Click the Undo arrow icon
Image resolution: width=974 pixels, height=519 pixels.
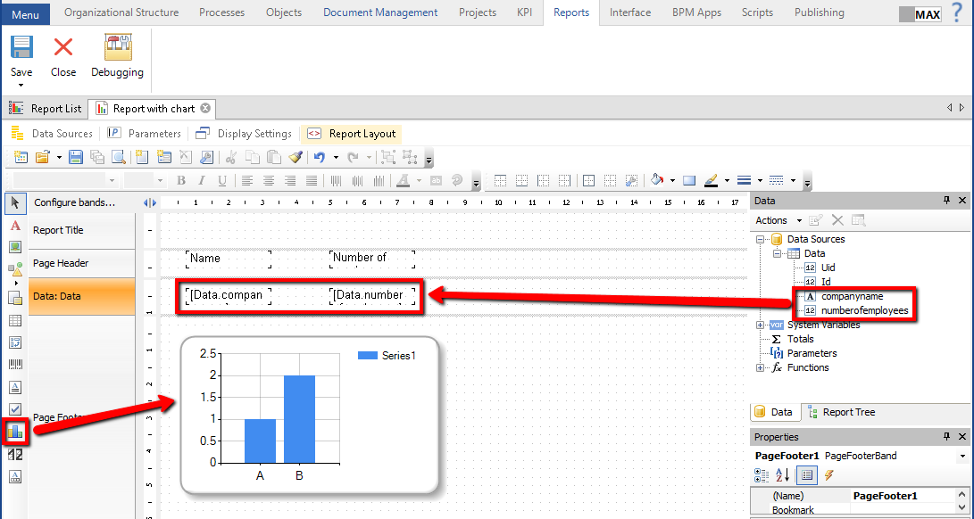pyautogui.click(x=319, y=158)
